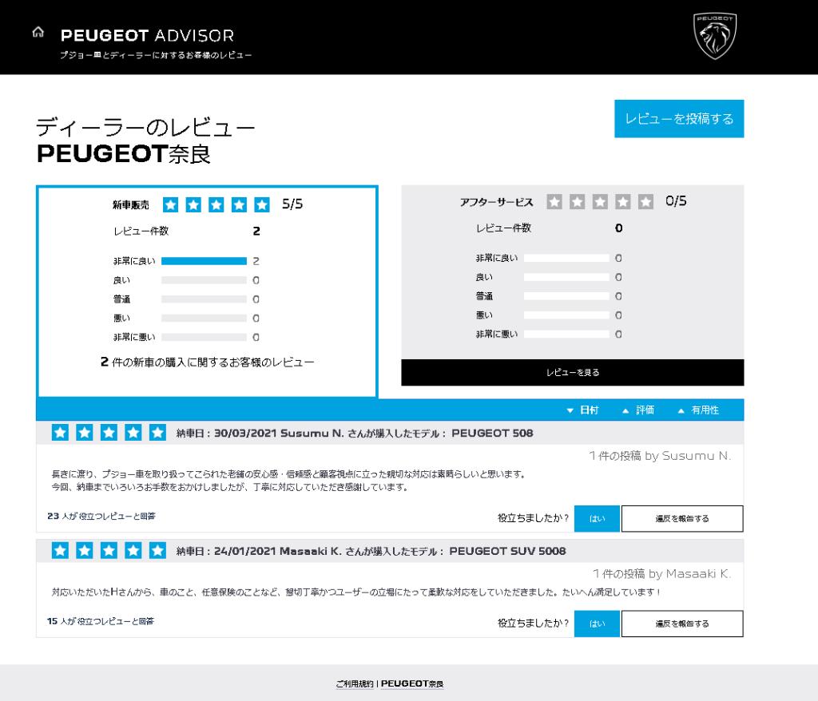Report Masaaki K. review with 違反を報告する
The height and width of the screenshot is (701, 818).
(x=682, y=624)
